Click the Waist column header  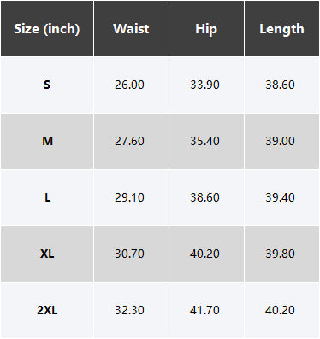(131, 28)
